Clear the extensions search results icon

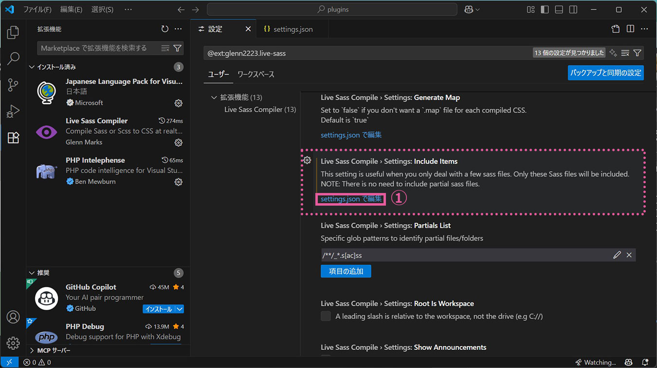(x=165, y=48)
